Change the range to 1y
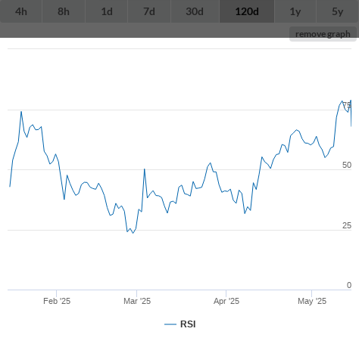This screenshot has height=344, width=359. [295, 11]
